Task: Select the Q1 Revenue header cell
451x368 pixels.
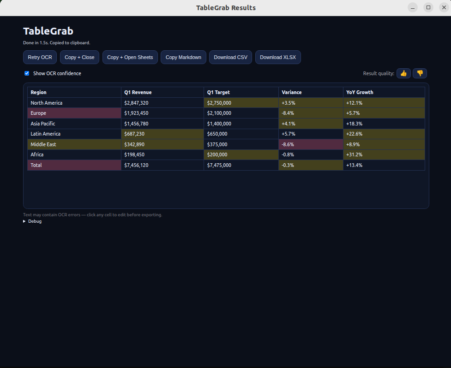Action: [x=162, y=92]
